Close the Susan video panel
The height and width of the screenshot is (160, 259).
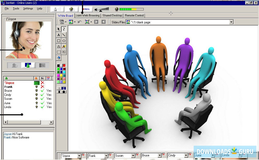coord(137,155)
